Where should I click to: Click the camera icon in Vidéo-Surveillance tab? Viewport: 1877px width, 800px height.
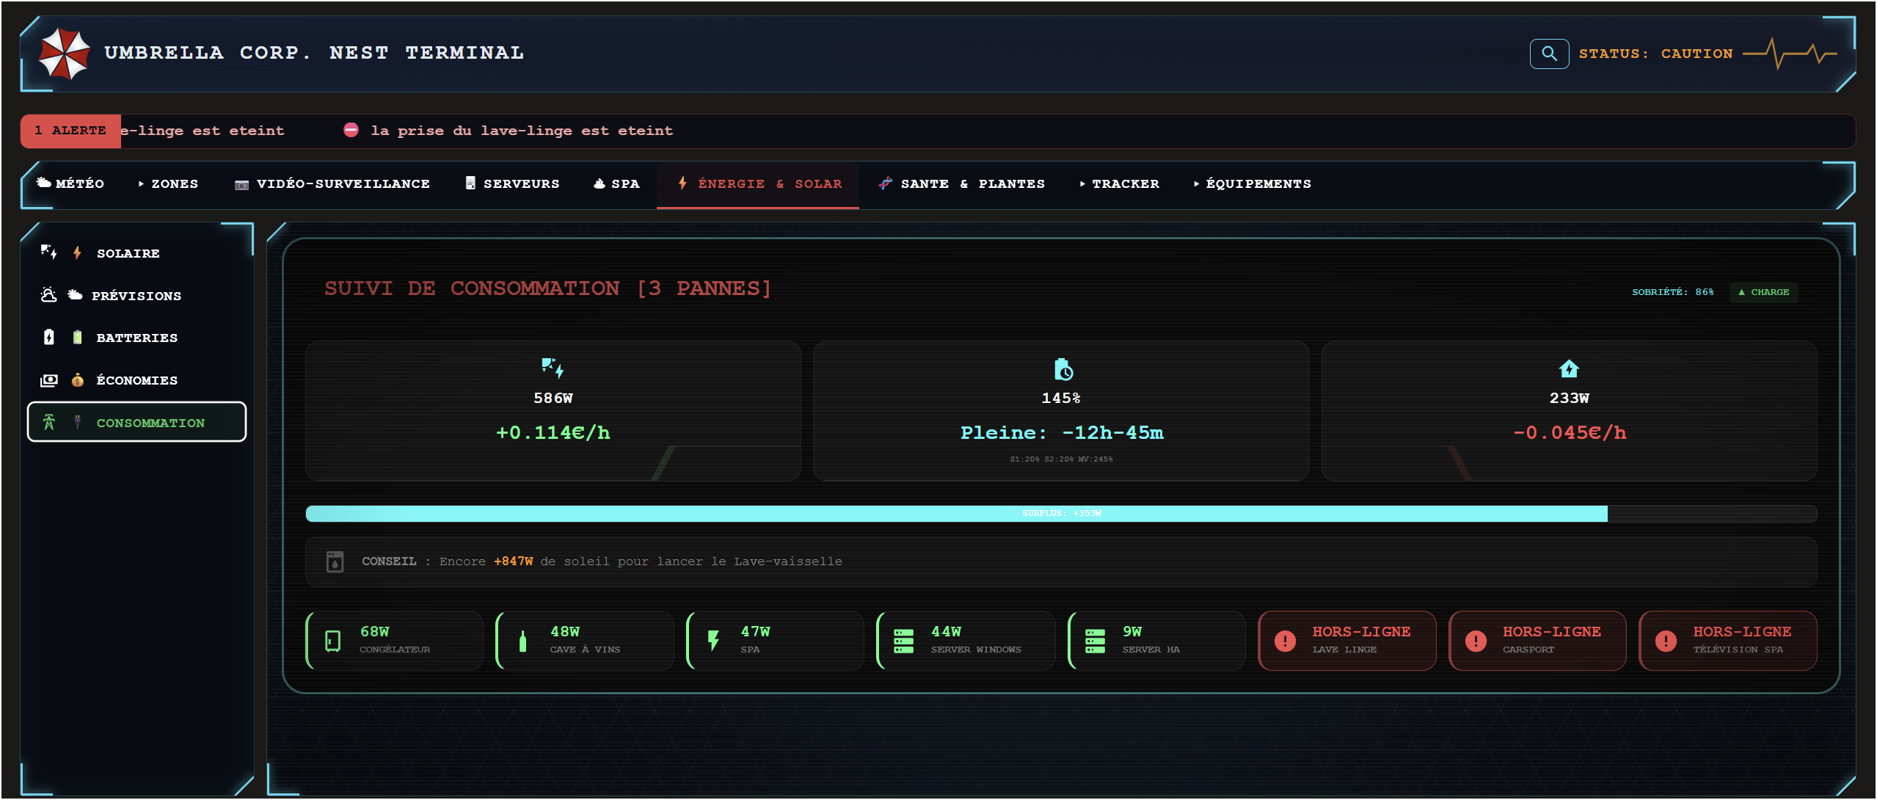pyautogui.click(x=241, y=184)
